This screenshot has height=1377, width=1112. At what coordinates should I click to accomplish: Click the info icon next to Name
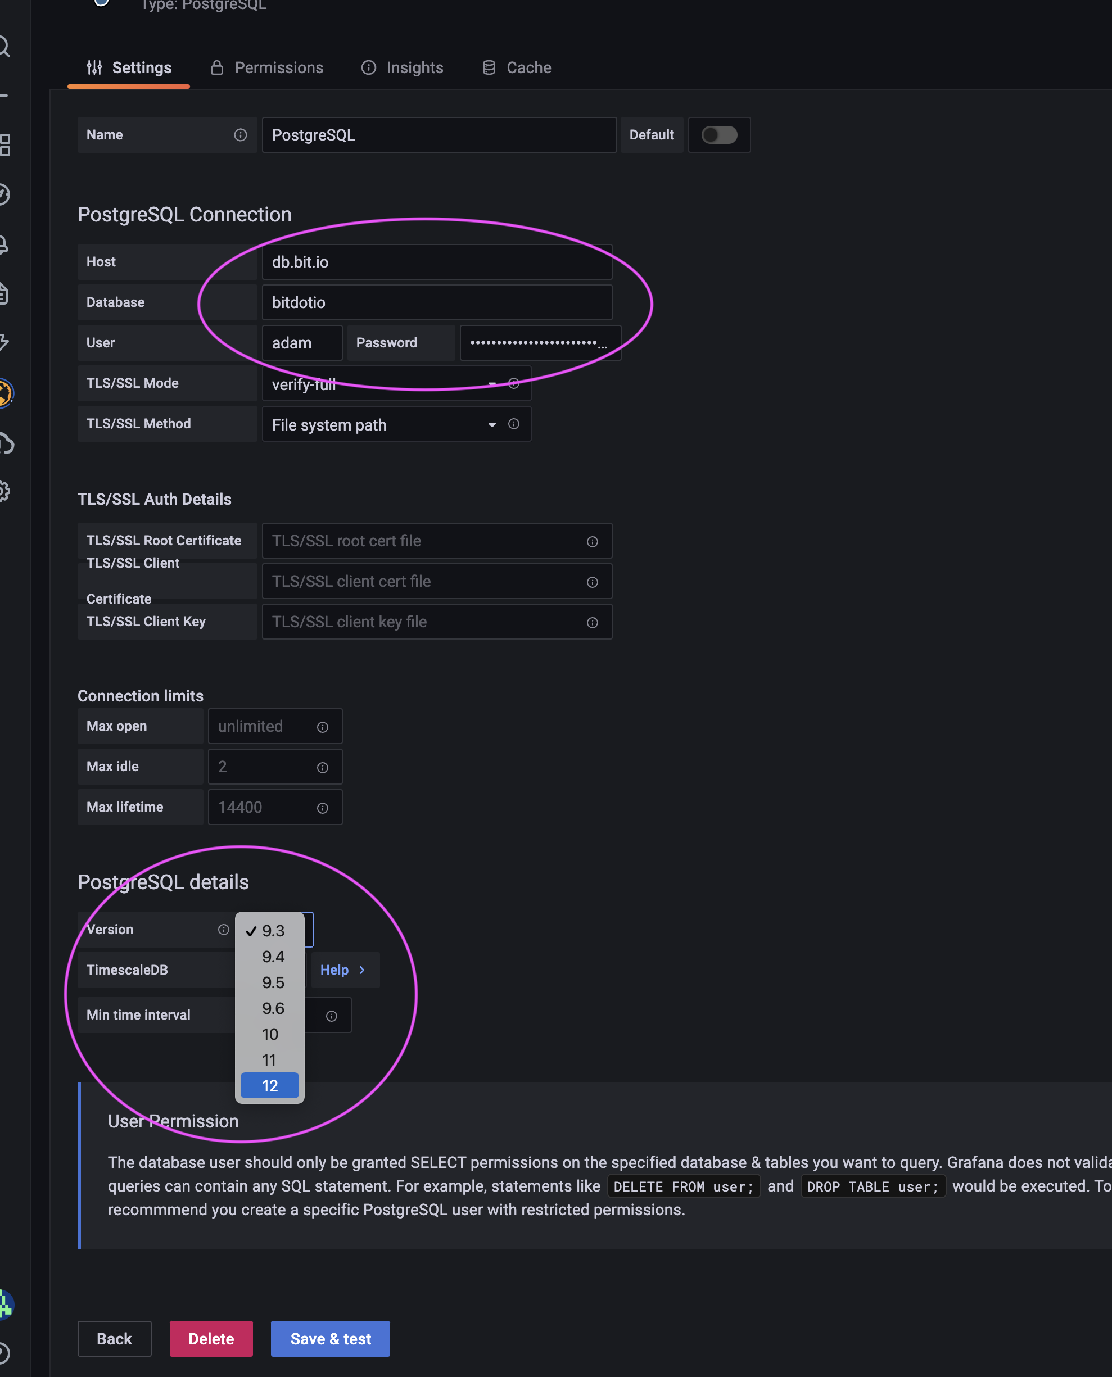(x=240, y=135)
